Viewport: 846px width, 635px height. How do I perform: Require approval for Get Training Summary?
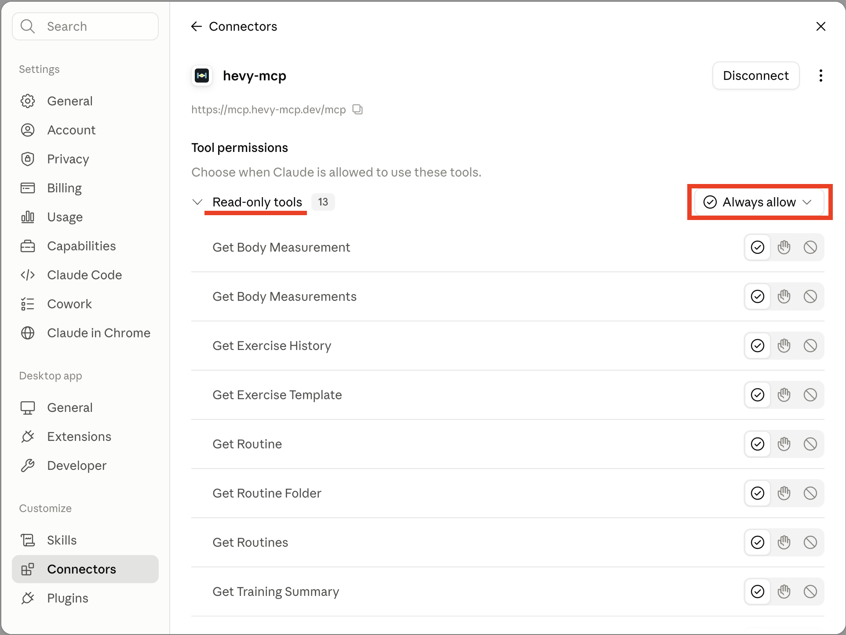point(784,592)
